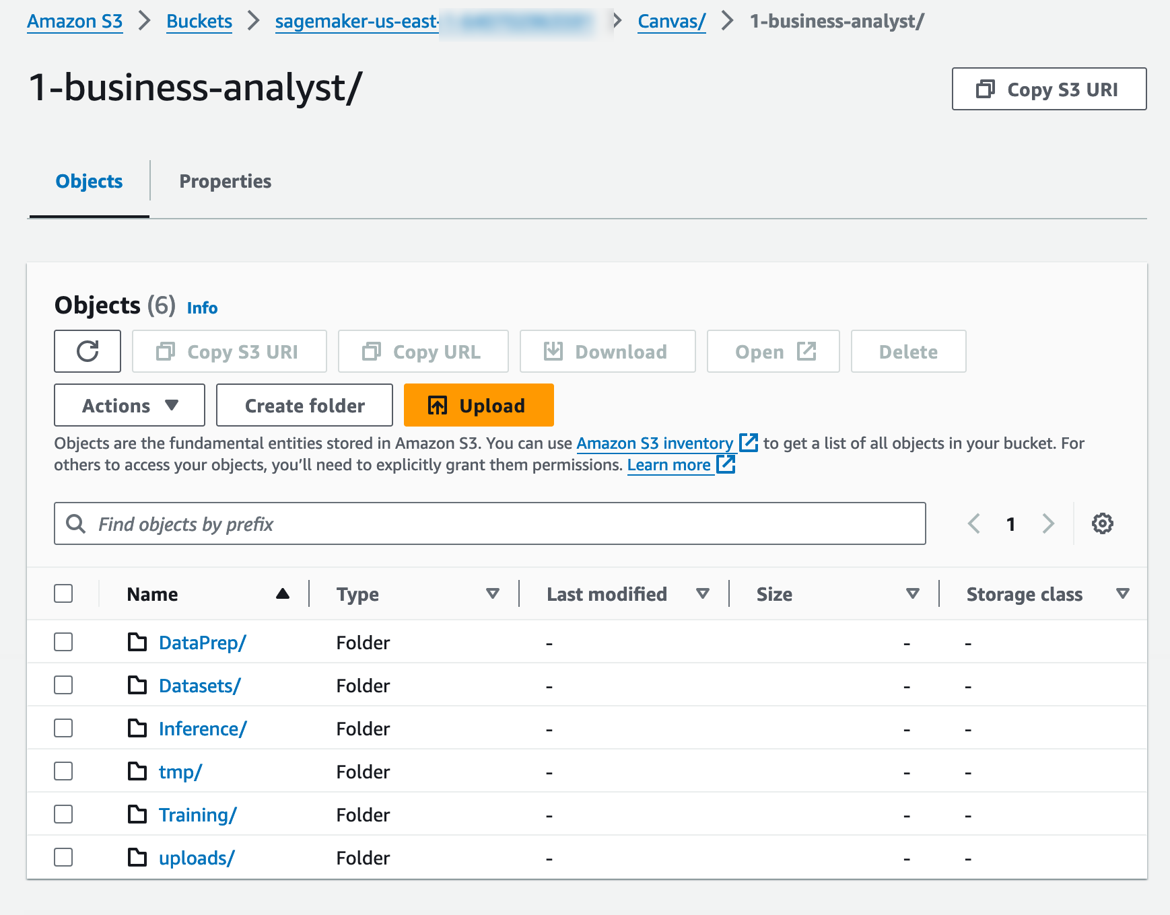Select the Objects tab
This screenshot has width=1170, height=915.
(x=89, y=182)
